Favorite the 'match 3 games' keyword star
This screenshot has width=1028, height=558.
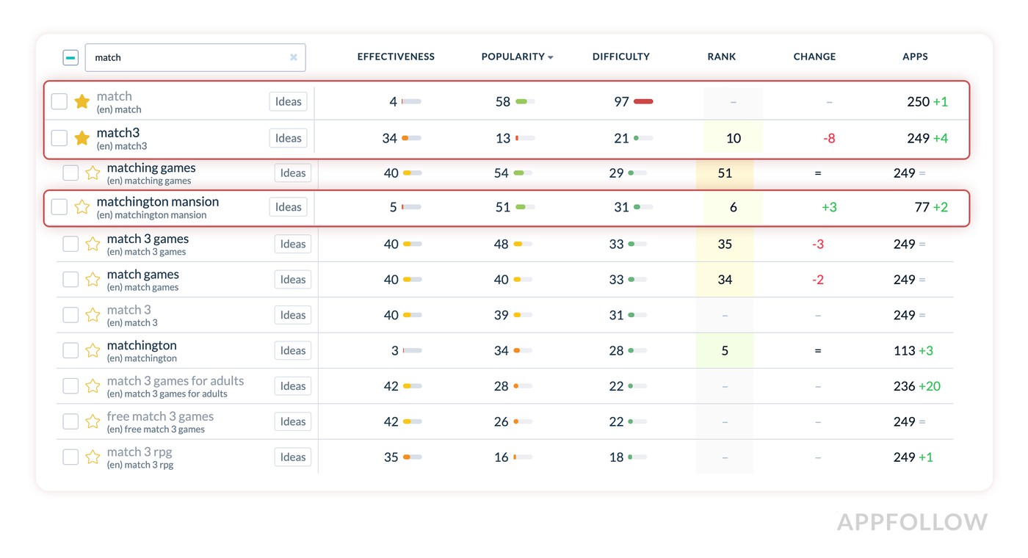(93, 244)
